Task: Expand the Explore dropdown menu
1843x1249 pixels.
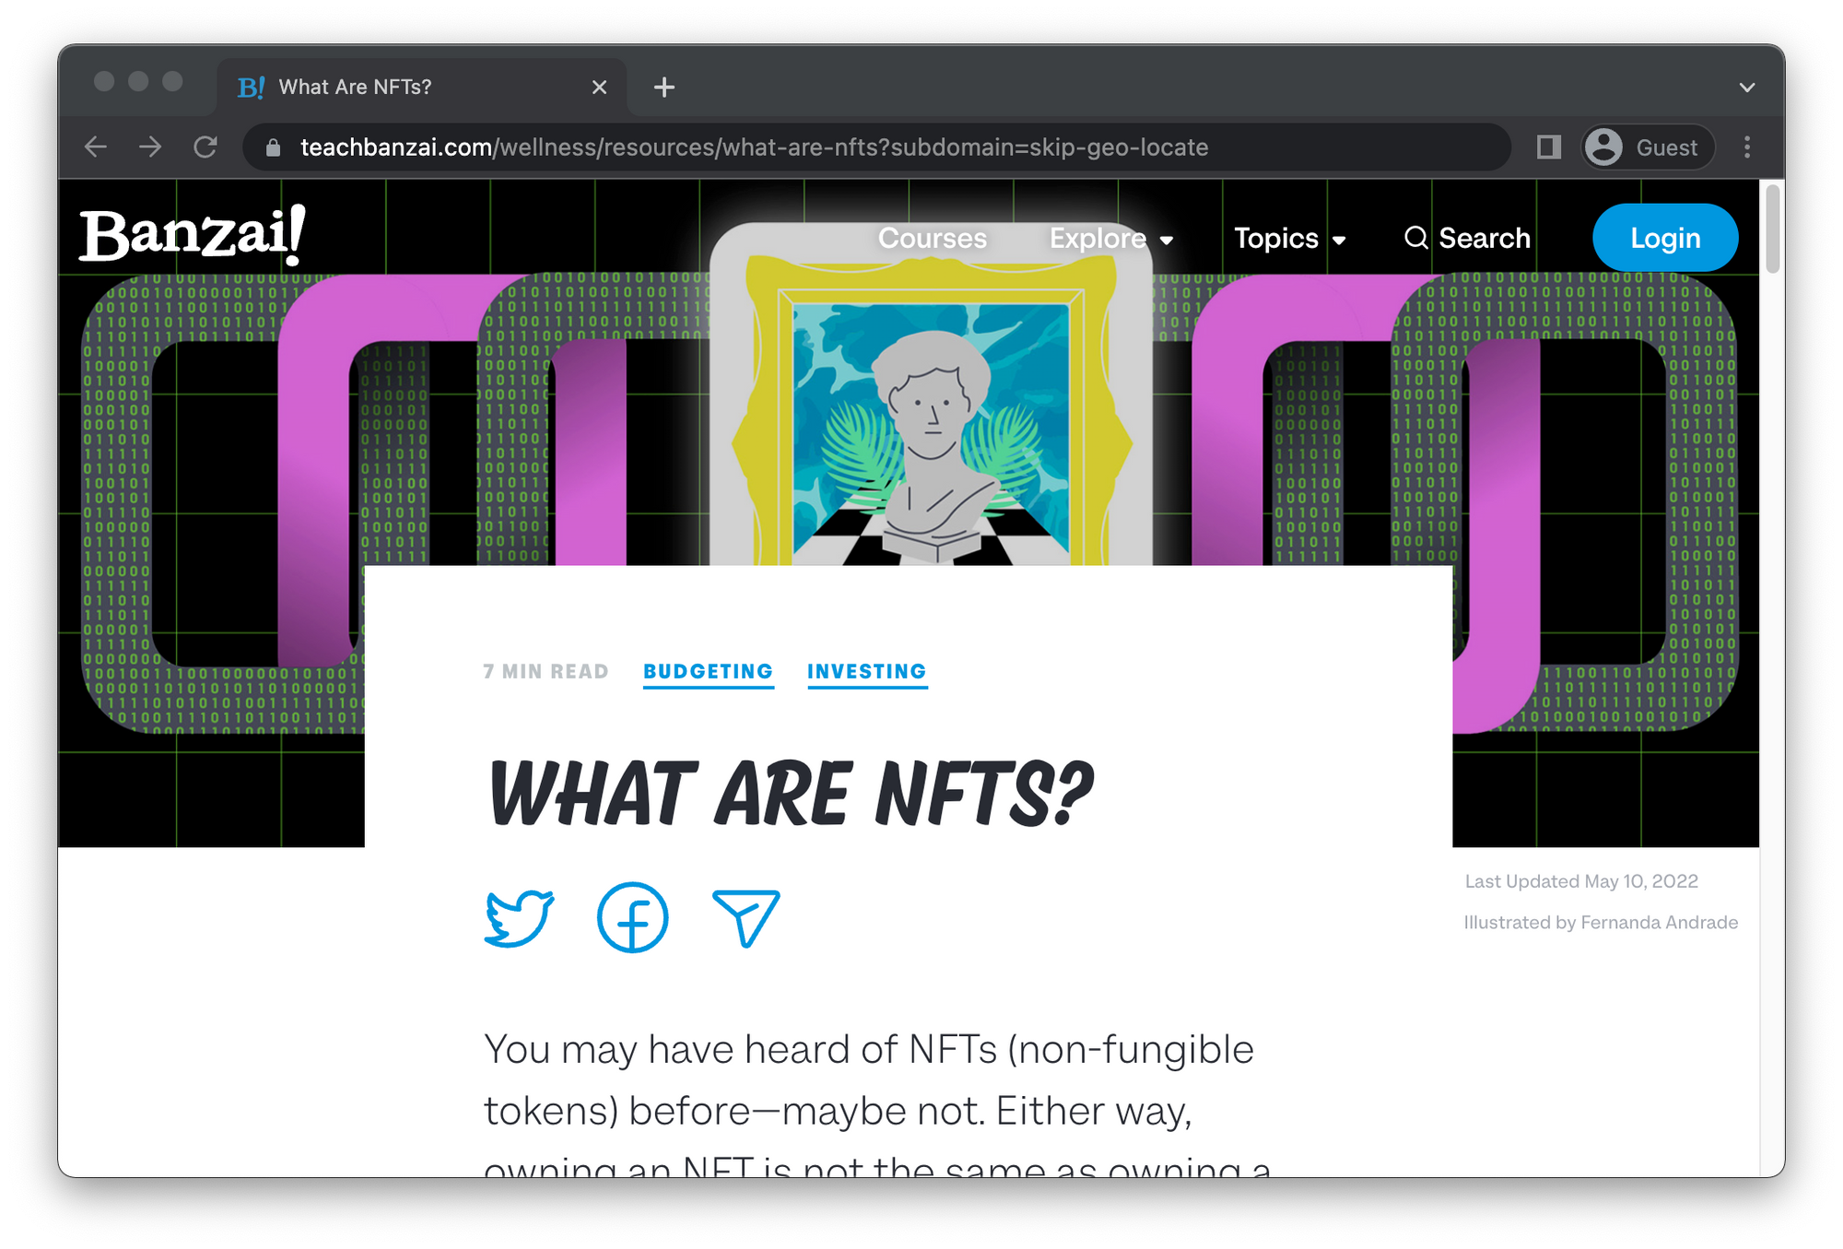Action: 1110,239
